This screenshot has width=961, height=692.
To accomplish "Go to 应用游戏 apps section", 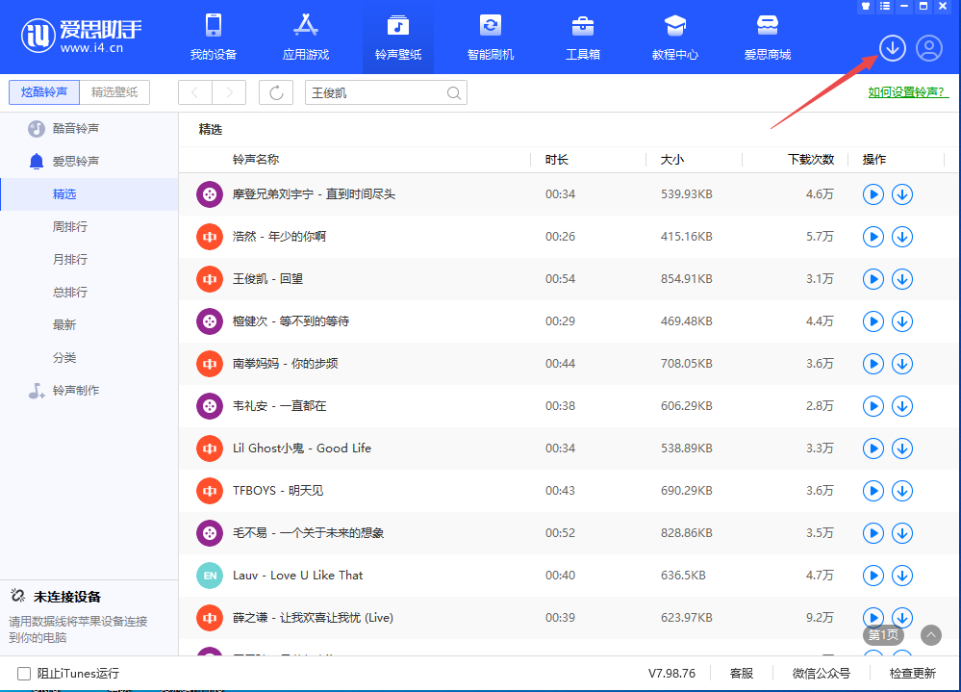I will coord(306,37).
